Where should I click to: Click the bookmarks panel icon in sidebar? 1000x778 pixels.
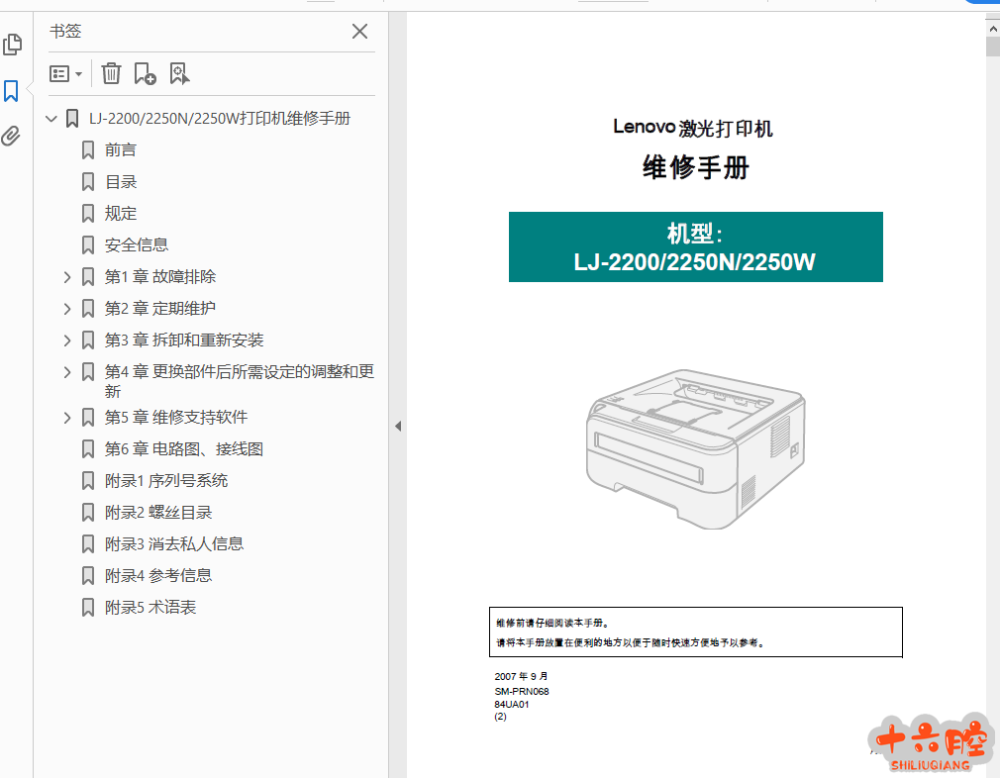(x=12, y=92)
